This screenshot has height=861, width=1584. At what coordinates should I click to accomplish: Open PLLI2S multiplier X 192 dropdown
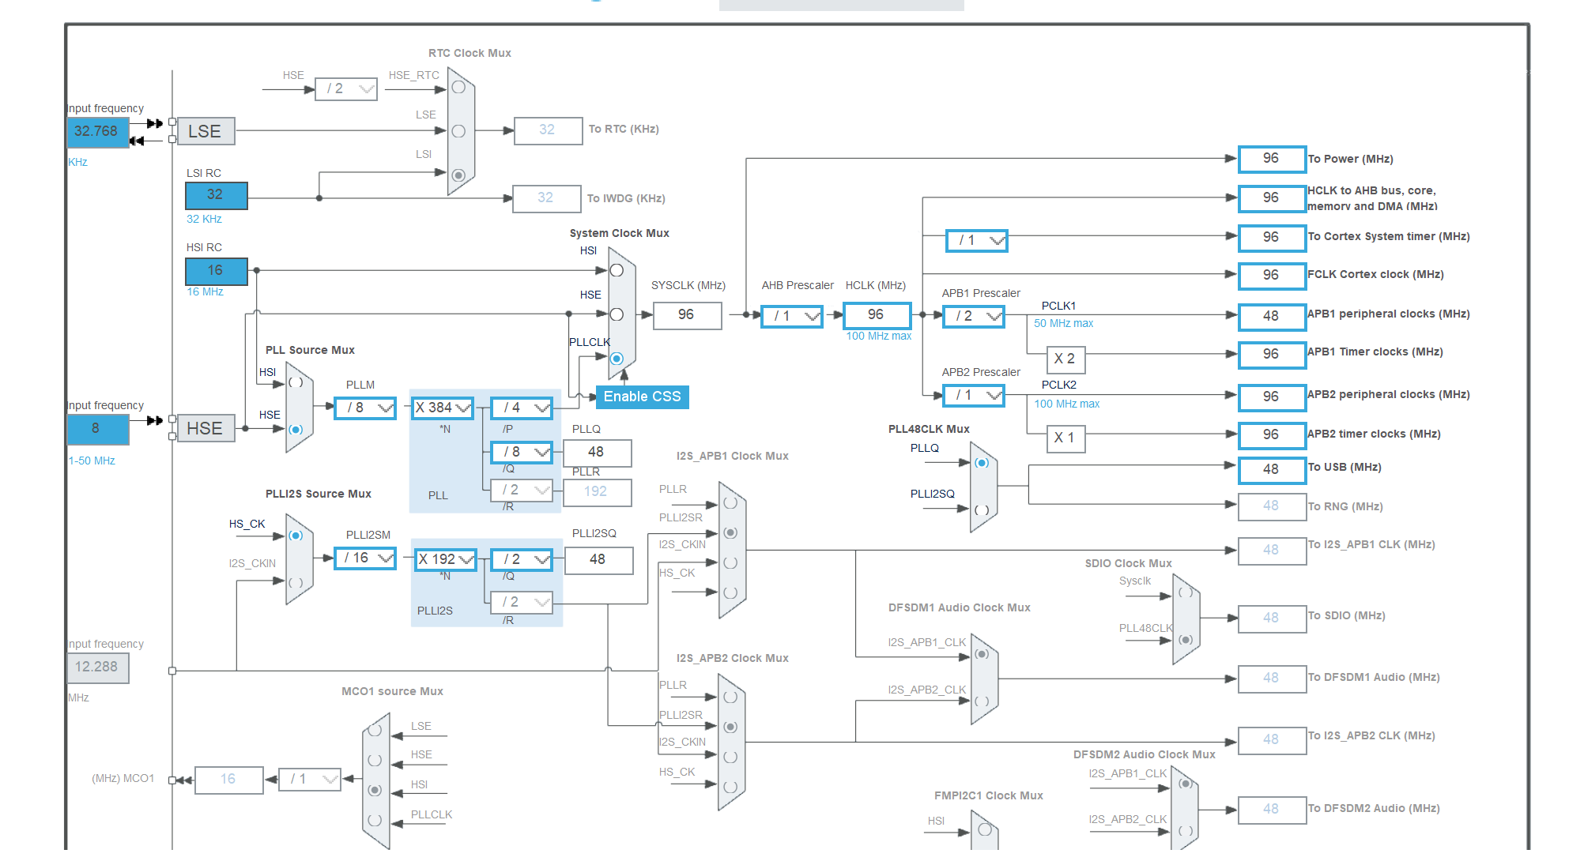tap(446, 559)
